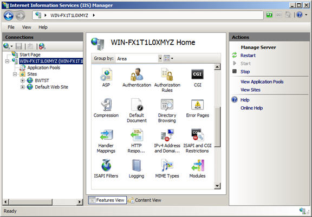This screenshot has width=312, height=217.
Task: Open the Logging feature icon
Action: pos(136,165)
